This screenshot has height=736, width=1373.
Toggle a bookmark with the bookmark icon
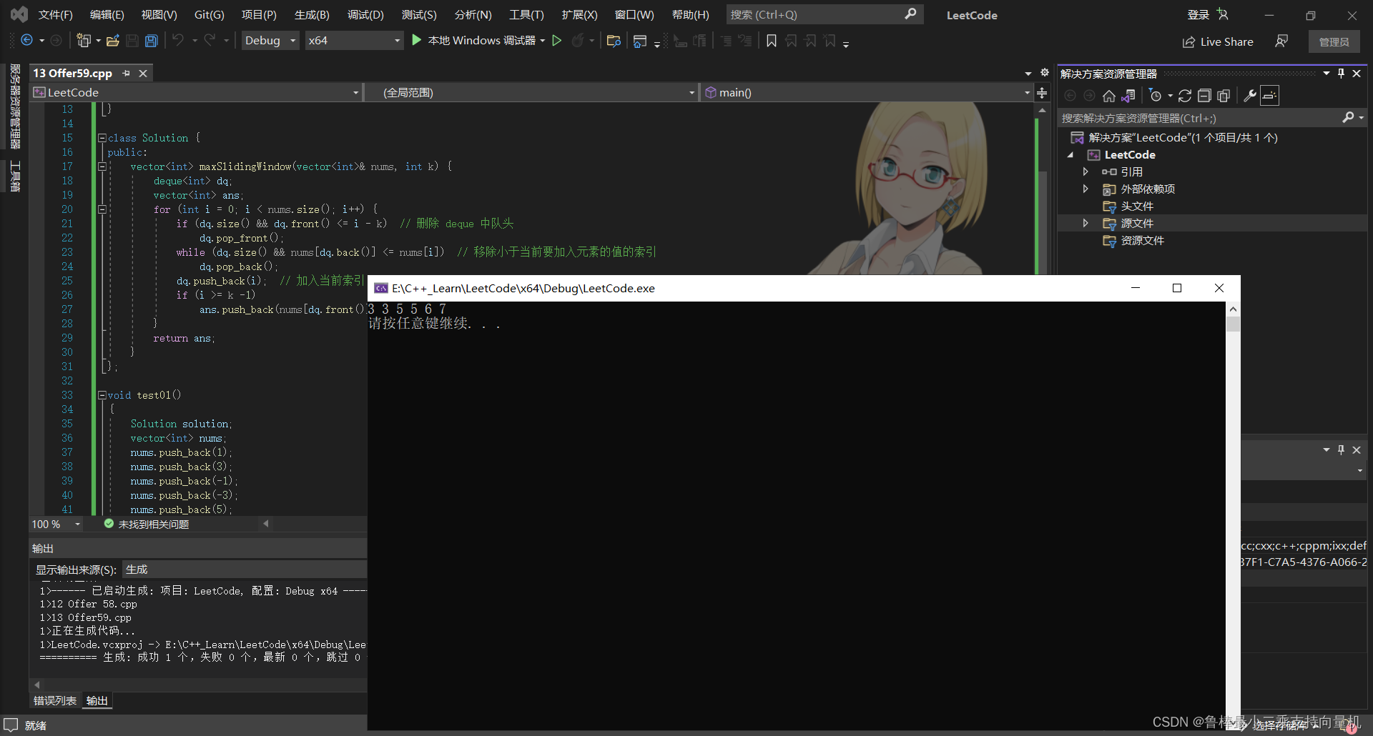point(772,41)
